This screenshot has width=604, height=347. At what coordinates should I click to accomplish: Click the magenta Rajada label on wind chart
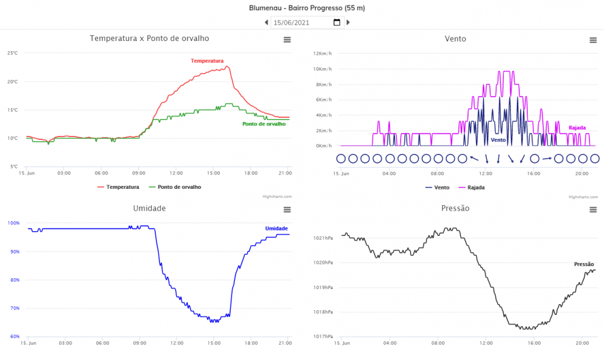coord(577,128)
